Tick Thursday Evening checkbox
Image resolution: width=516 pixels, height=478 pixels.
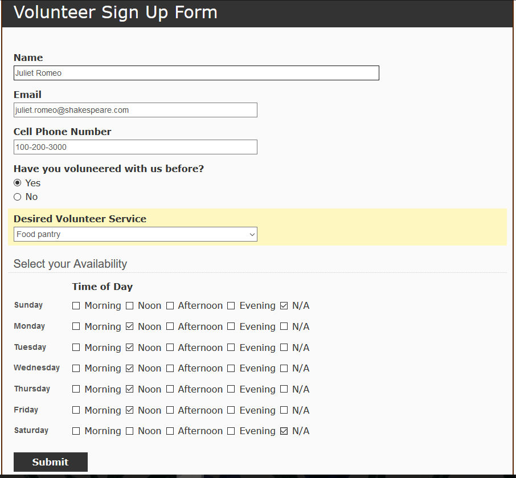(x=231, y=390)
